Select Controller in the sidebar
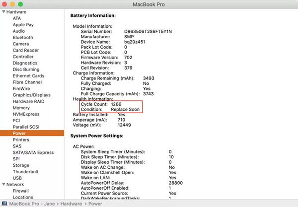The image size is (298, 207). pyautogui.click(x=23, y=57)
